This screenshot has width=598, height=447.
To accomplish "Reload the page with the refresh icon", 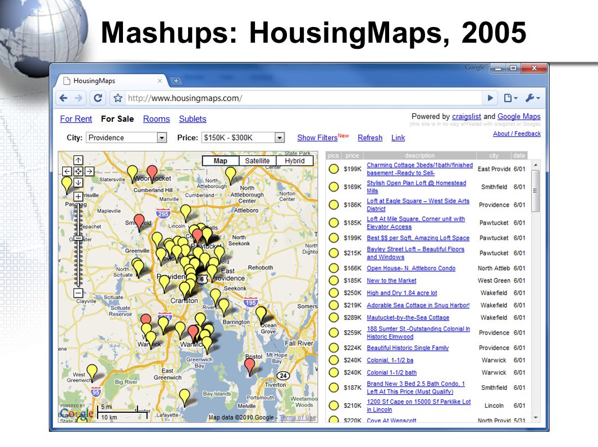I will [x=98, y=98].
